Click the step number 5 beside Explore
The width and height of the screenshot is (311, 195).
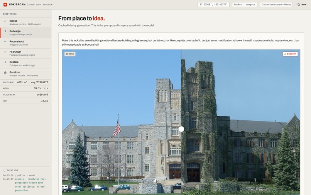(x=5, y=62)
